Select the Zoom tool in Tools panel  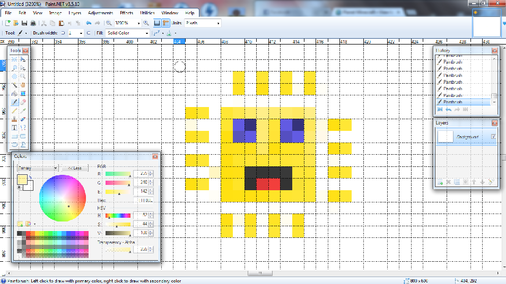(23, 76)
